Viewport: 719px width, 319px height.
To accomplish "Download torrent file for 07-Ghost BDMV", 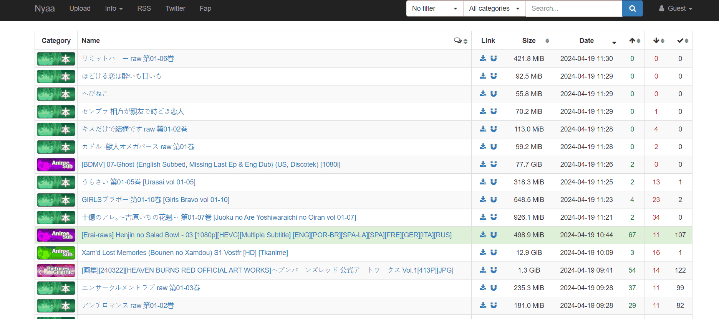I will pyautogui.click(x=483, y=164).
